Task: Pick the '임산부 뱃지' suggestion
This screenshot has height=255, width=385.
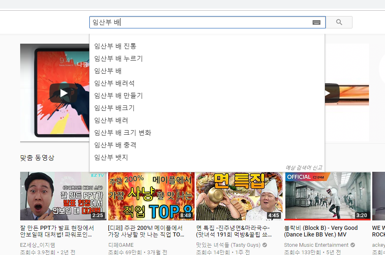Action: pyautogui.click(x=111, y=157)
